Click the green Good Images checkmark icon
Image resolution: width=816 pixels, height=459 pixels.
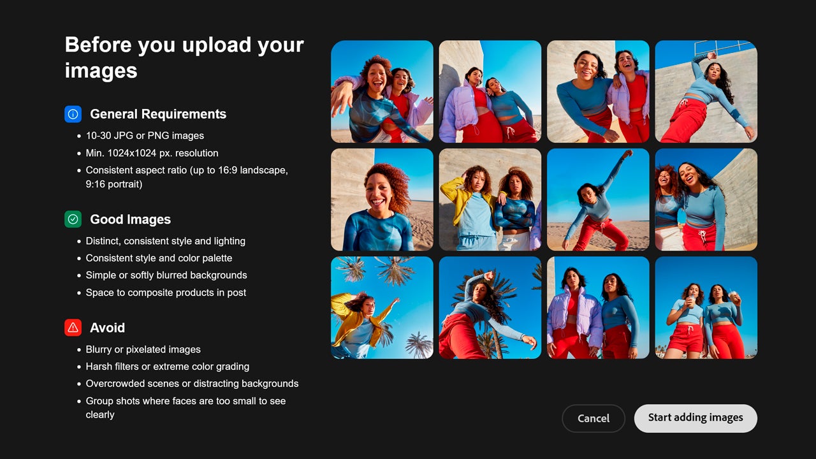(73, 219)
